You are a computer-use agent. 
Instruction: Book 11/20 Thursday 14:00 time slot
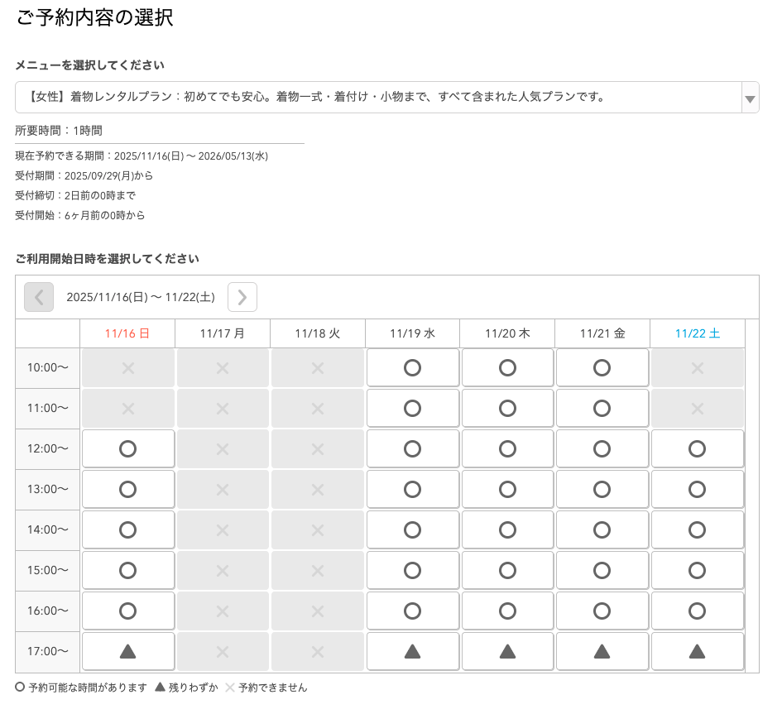point(507,529)
